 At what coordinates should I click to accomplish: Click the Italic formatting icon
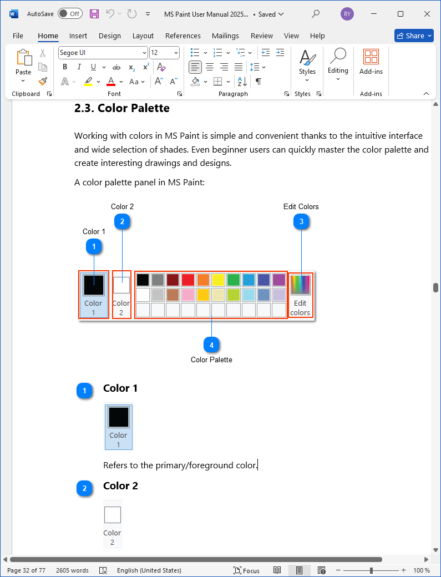point(79,67)
